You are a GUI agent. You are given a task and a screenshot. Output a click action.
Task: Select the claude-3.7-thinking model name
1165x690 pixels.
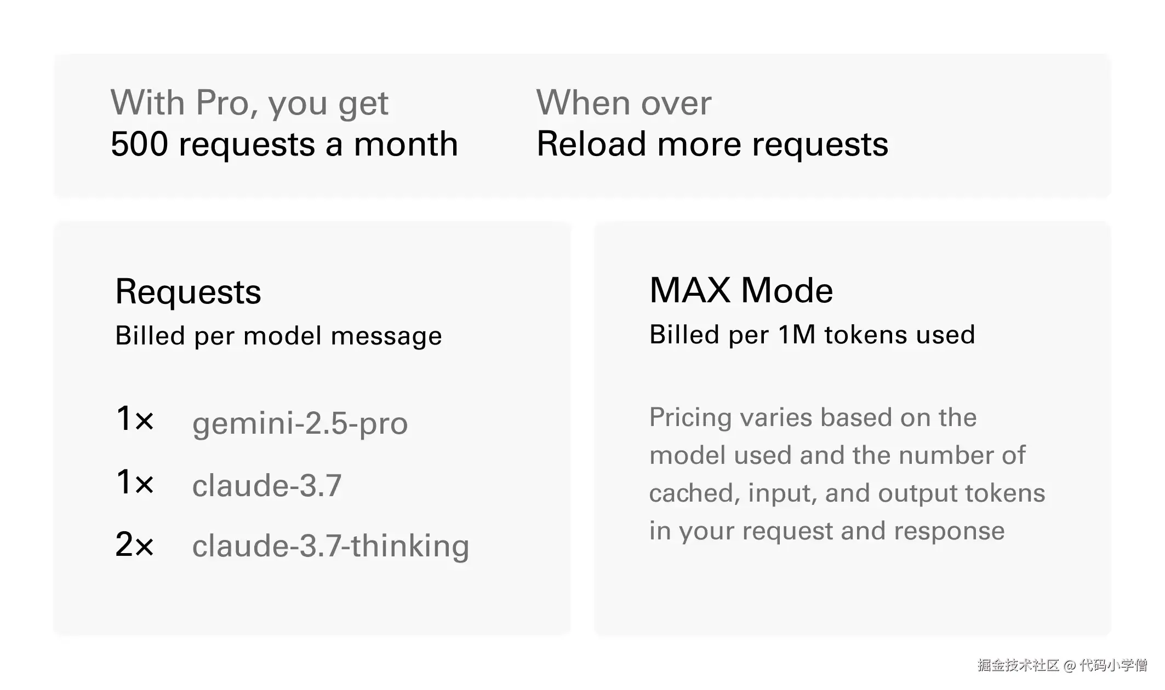[x=330, y=547]
